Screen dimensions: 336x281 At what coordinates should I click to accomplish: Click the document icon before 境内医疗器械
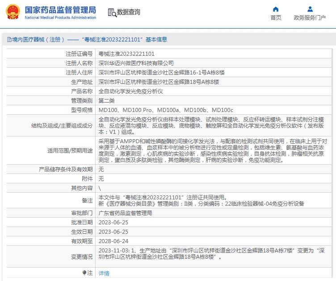coord(9,40)
